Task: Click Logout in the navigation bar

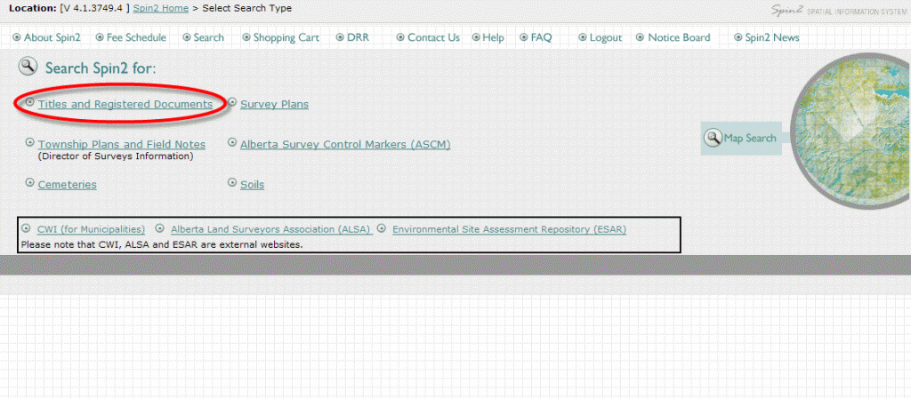Action: 605,37
